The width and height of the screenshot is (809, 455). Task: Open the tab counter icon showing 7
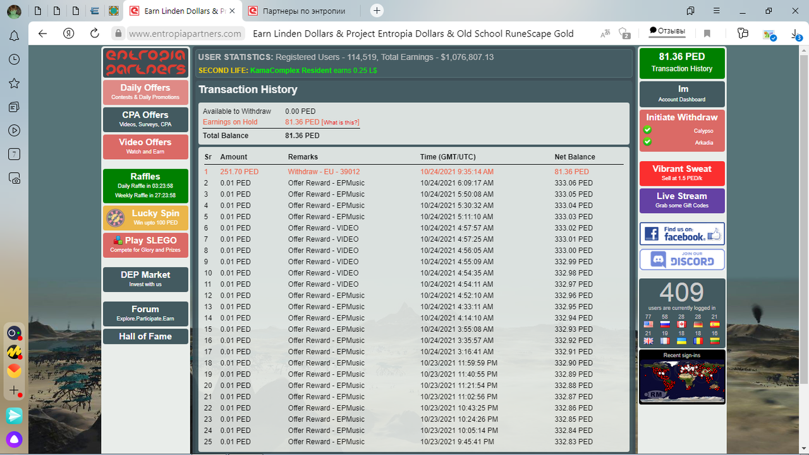(14, 154)
